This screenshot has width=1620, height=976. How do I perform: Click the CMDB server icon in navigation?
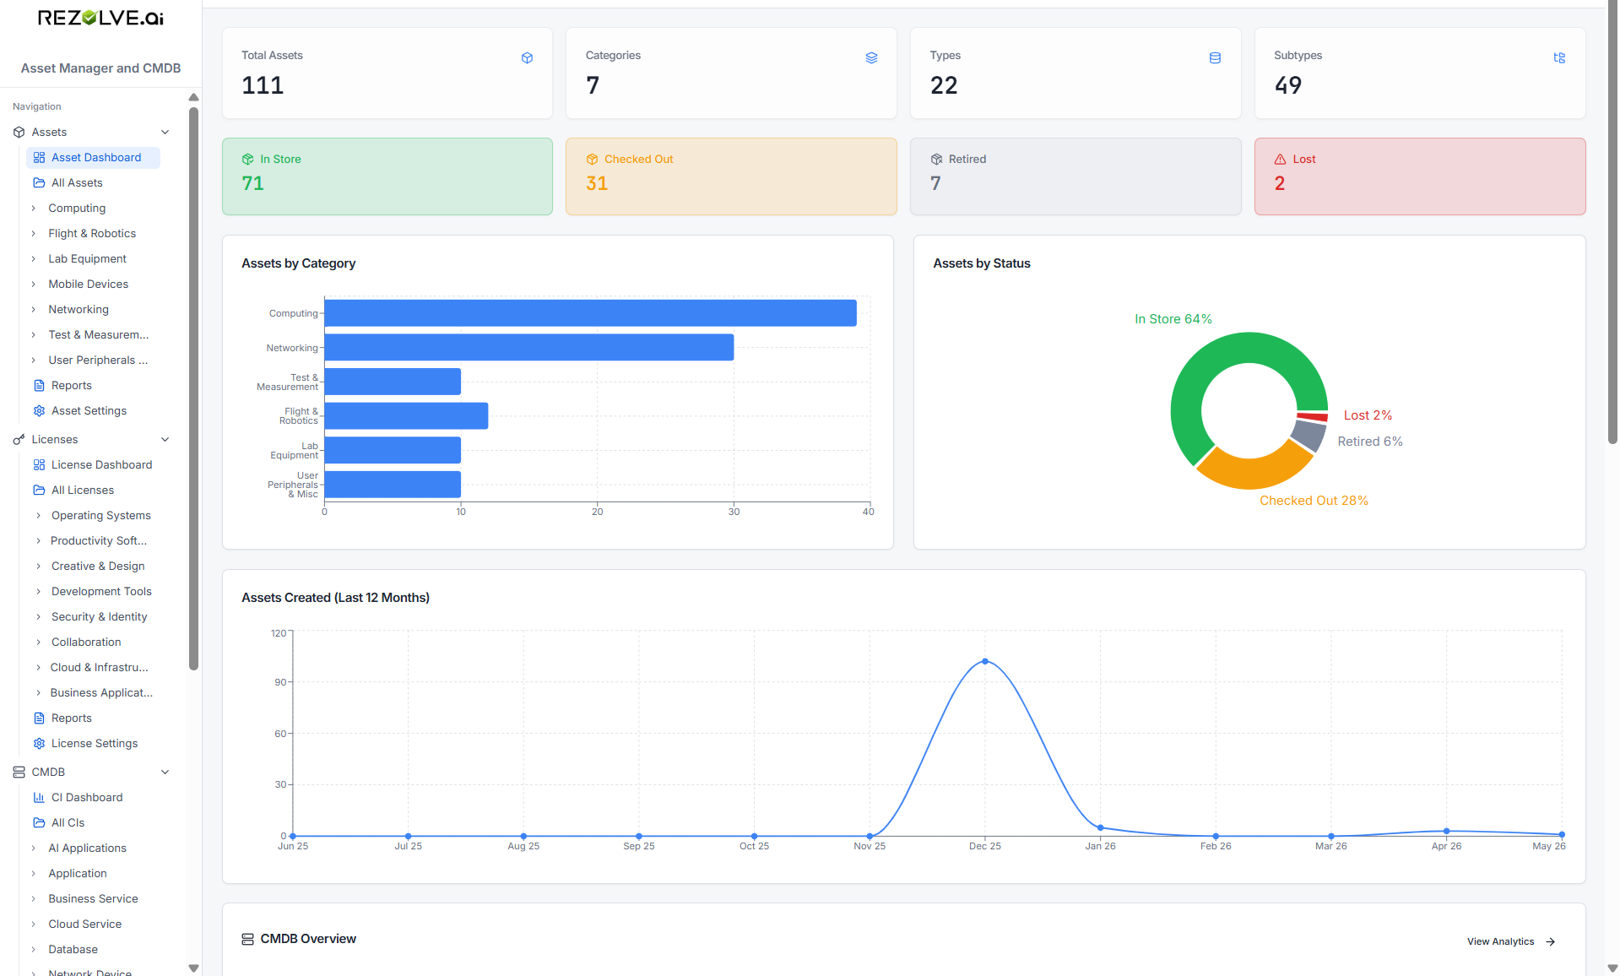point(19,773)
